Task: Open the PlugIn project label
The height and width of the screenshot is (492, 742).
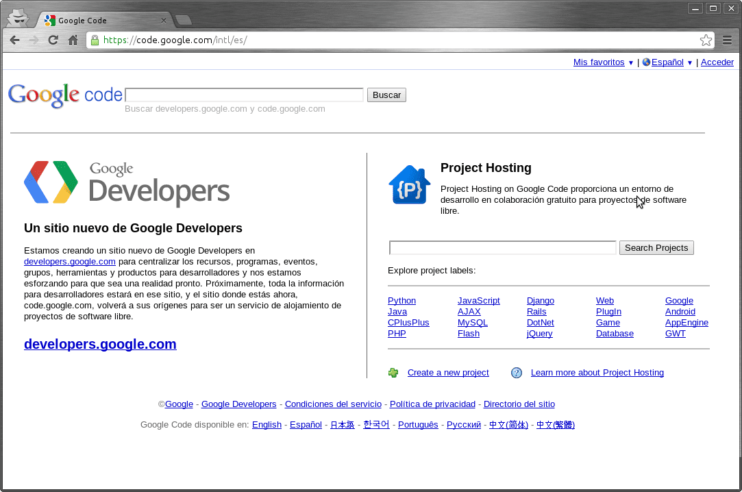Action: (608, 311)
